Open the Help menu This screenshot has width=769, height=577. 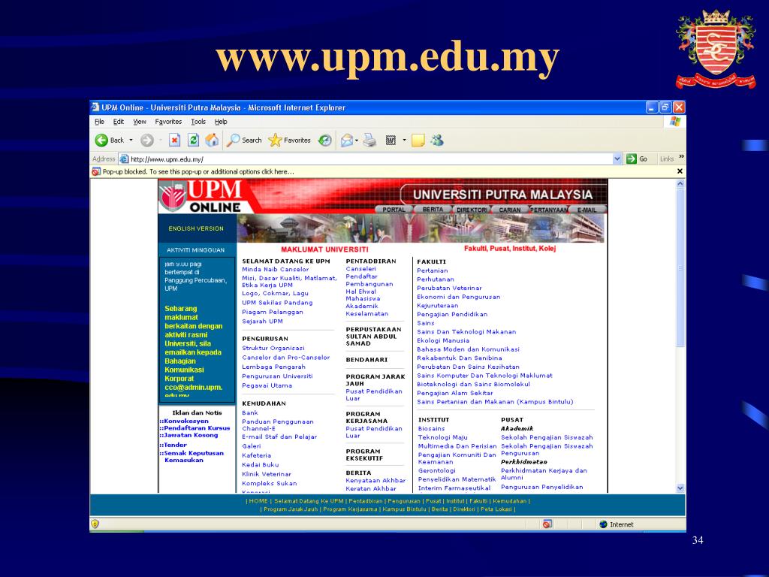221,122
